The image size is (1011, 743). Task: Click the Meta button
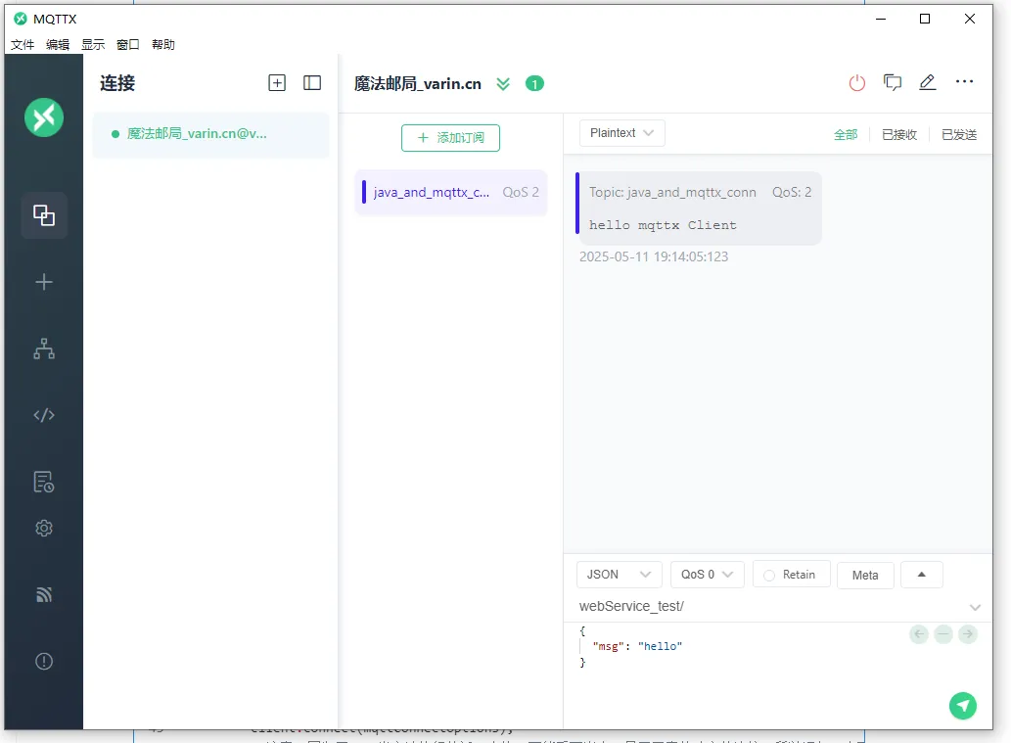click(x=865, y=575)
